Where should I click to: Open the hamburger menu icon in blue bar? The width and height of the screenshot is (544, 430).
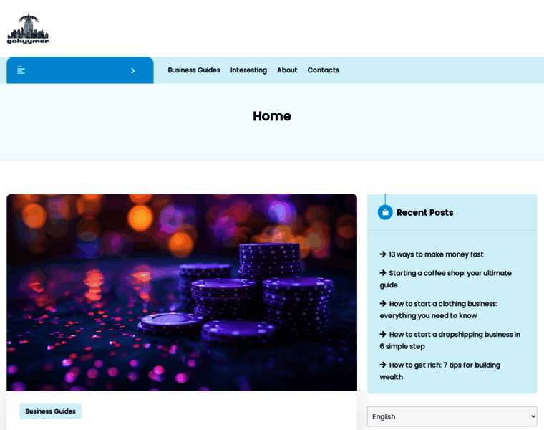(21, 70)
